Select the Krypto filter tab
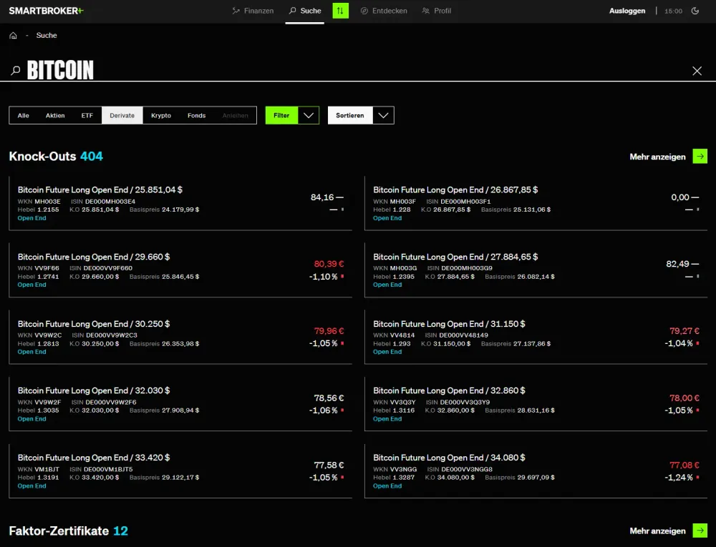The width and height of the screenshot is (716, 547). click(161, 115)
